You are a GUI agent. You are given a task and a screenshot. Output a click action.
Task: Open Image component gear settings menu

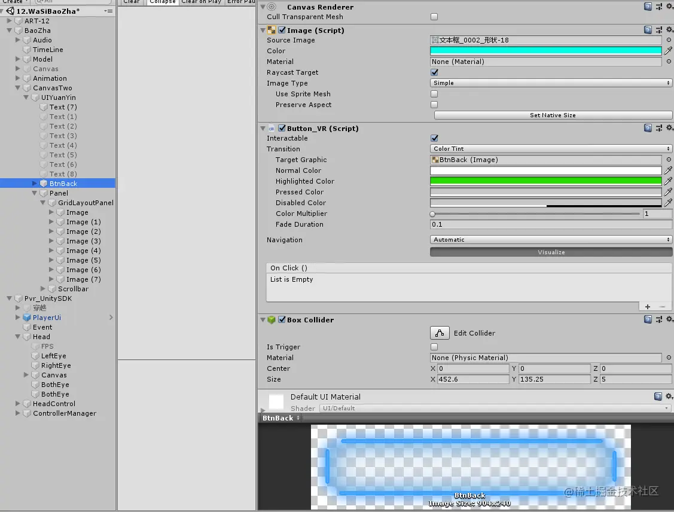(669, 30)
